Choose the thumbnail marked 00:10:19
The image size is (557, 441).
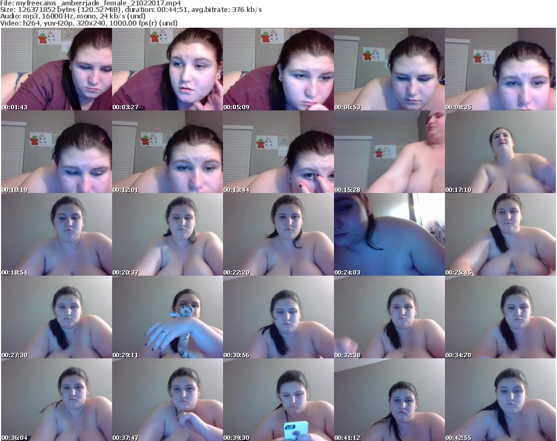point(57,152)
